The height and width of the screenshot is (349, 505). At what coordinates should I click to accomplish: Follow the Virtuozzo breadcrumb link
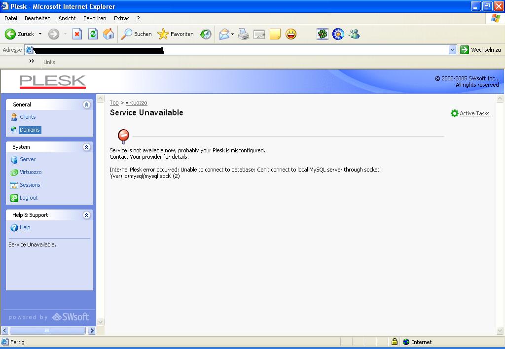(136, 103)
